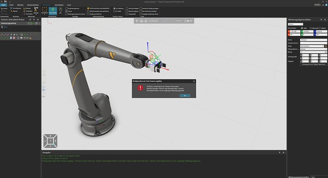
Task: Click the Auswählen selection tool
Action: pyautogui.click(x=44, y=10)
